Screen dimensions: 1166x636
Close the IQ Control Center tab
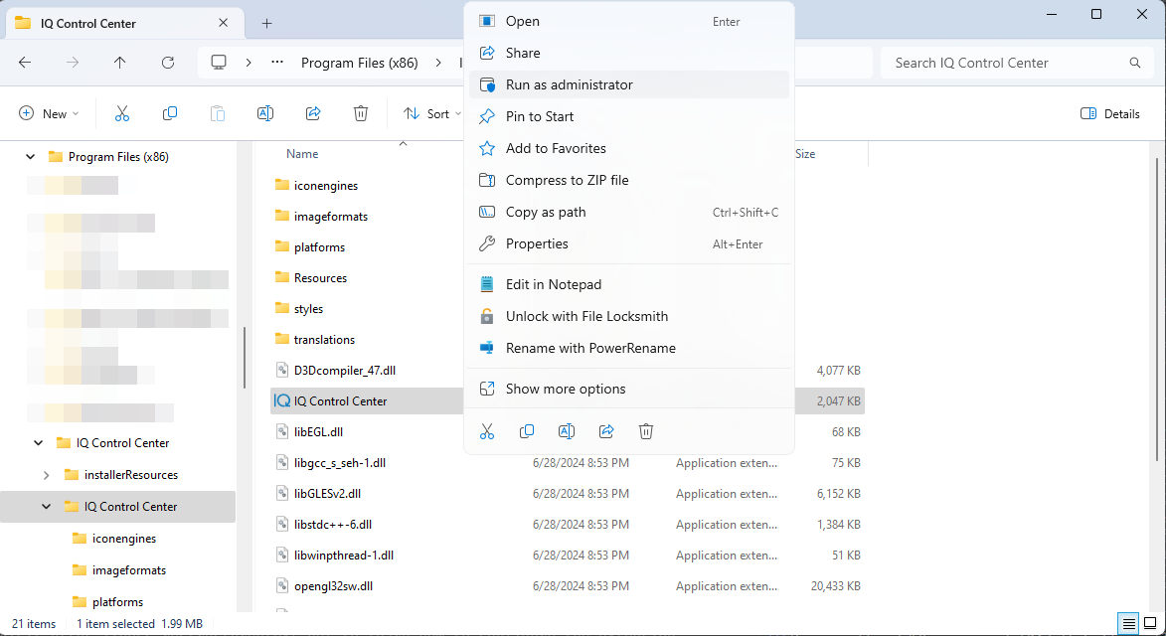tap(223, 23)
